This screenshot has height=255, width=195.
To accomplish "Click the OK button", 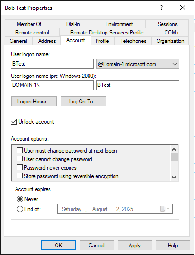I will 58,245.
